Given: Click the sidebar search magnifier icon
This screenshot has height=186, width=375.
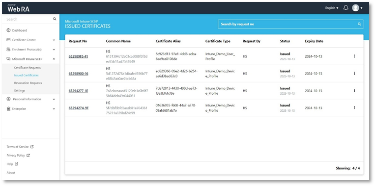Looking at the screenshot, I should (x=55, y=19).
